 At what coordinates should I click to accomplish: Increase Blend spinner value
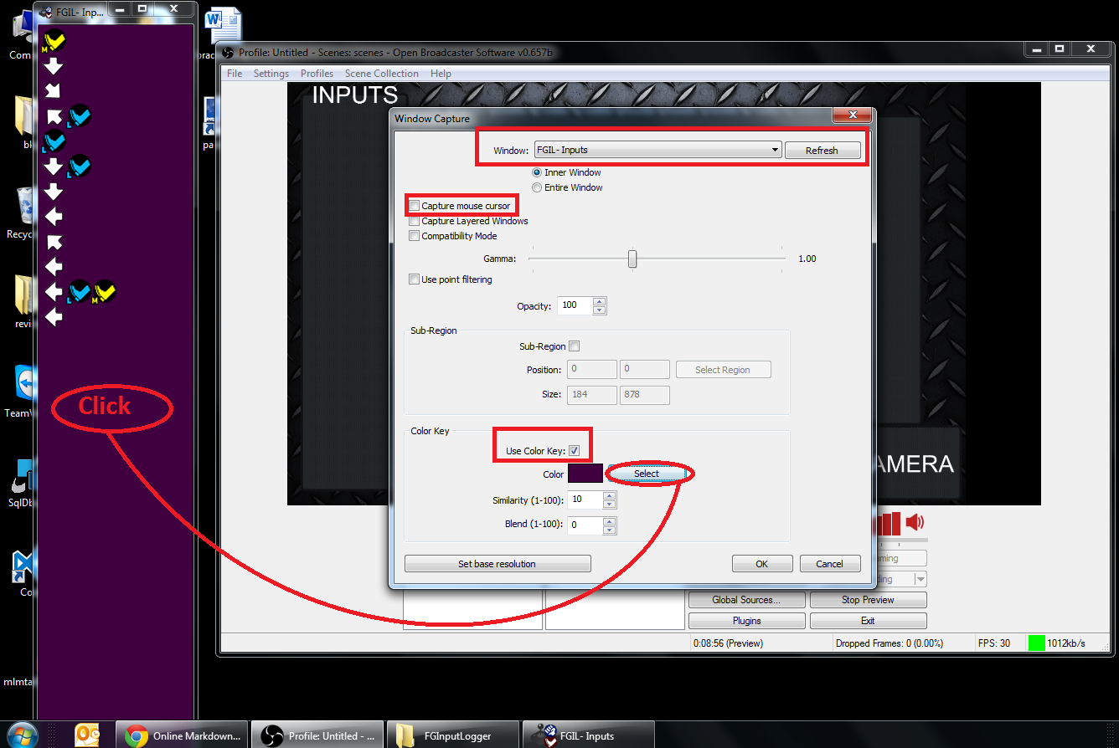(610, 522)
